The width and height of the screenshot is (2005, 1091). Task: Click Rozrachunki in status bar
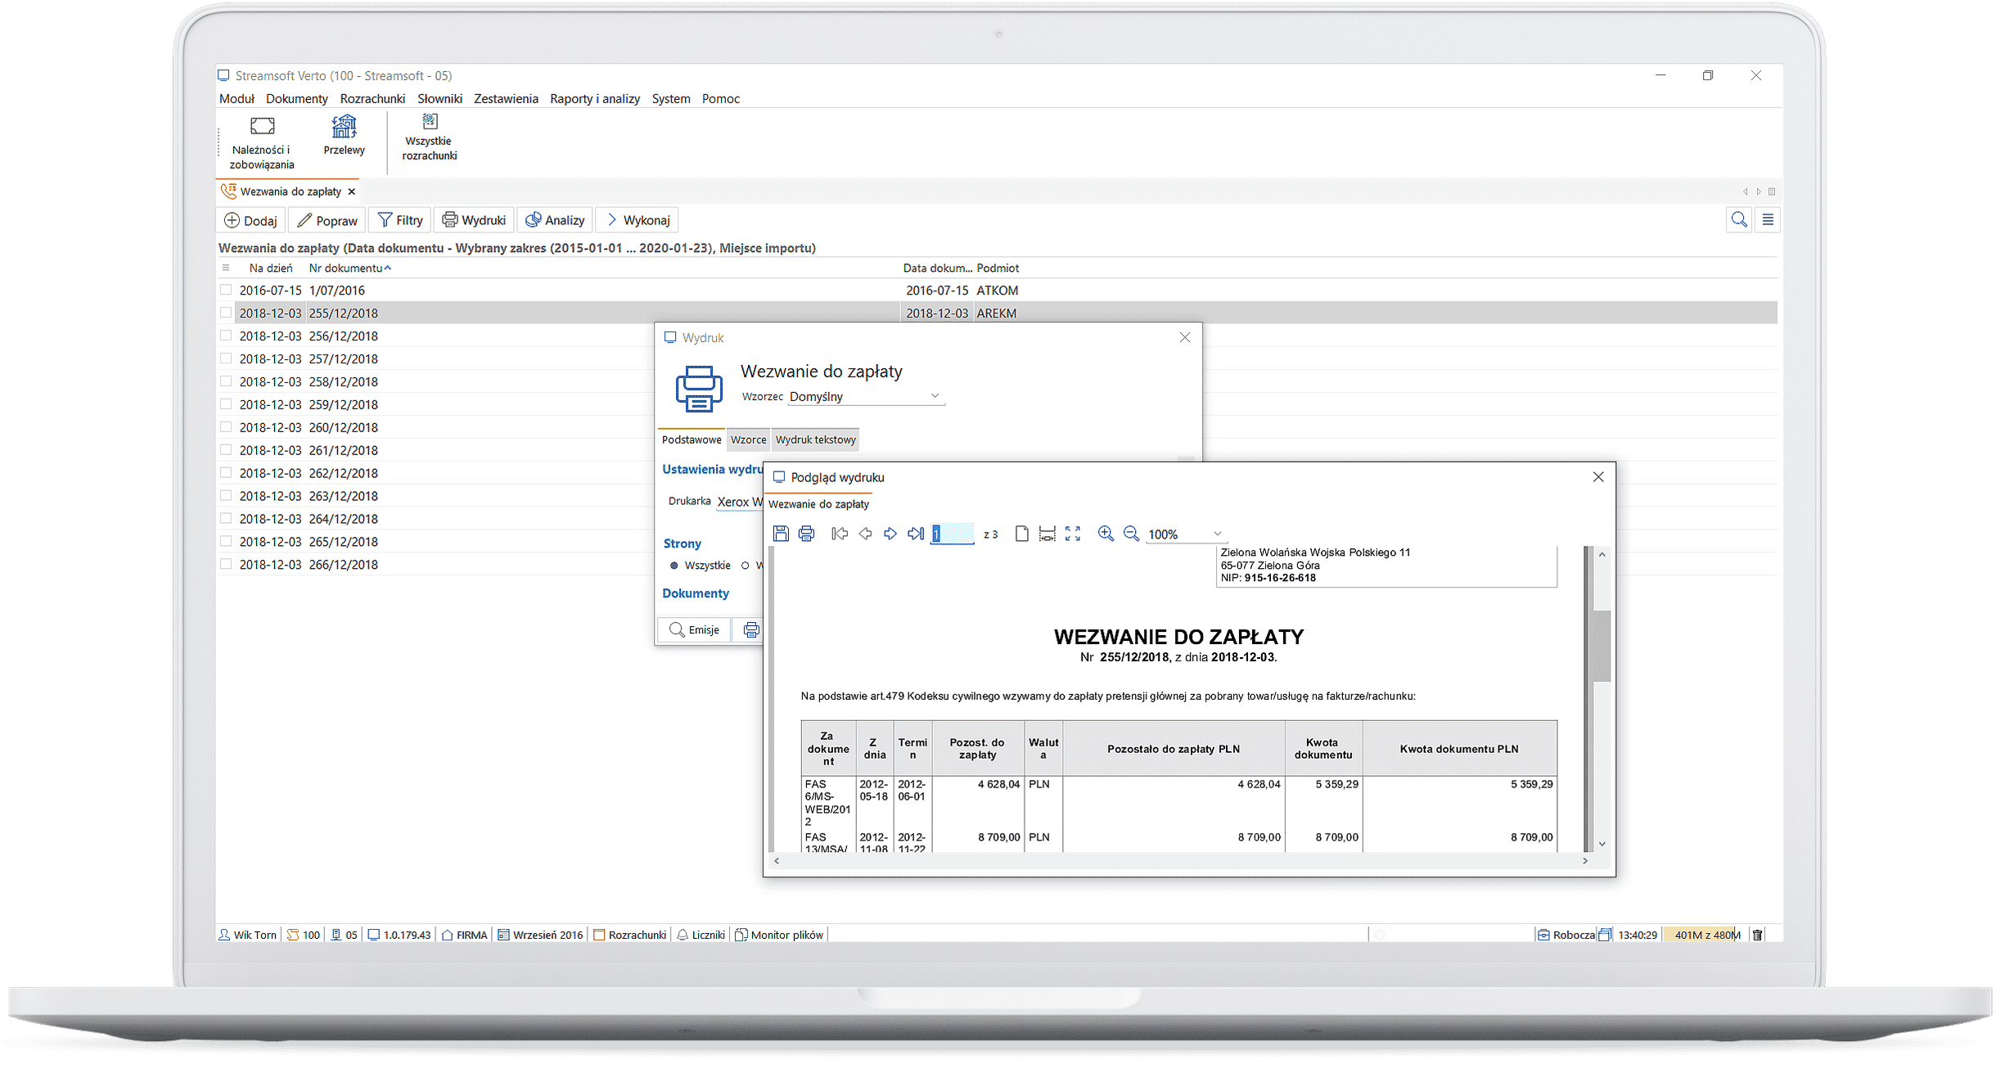629,935
